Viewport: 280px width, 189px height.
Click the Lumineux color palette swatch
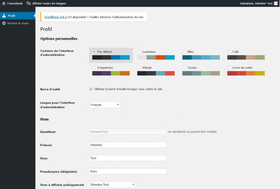point(156,57)
